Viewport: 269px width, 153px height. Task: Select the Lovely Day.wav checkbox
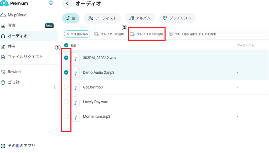point(66,102)
